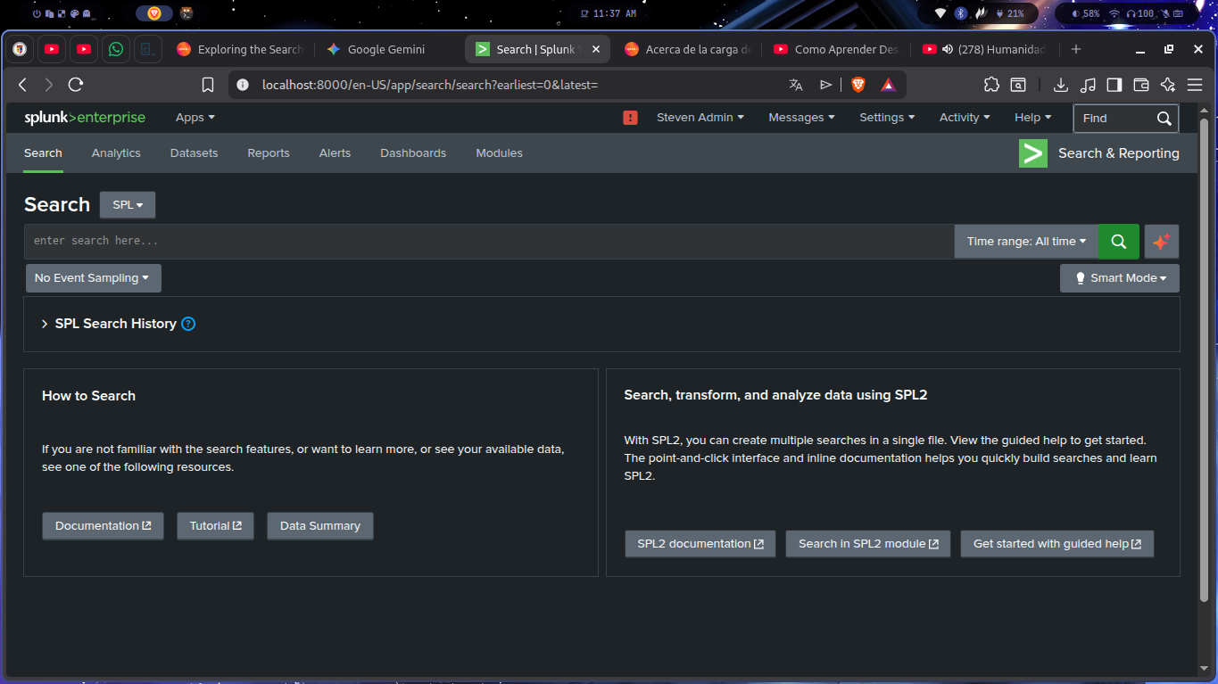Open Brave Shields for this site

[x=857, y=84]
